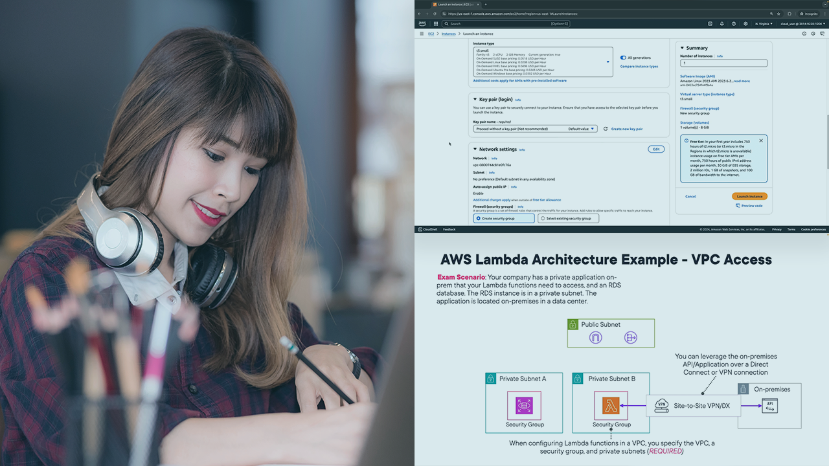Image resolution: width=829 pixels, height=466 pixels.
Task: Click Edit in Network settings
Action: 655,149
